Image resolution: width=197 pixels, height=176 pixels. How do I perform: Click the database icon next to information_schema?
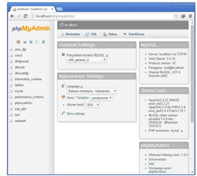click(11, 79)
